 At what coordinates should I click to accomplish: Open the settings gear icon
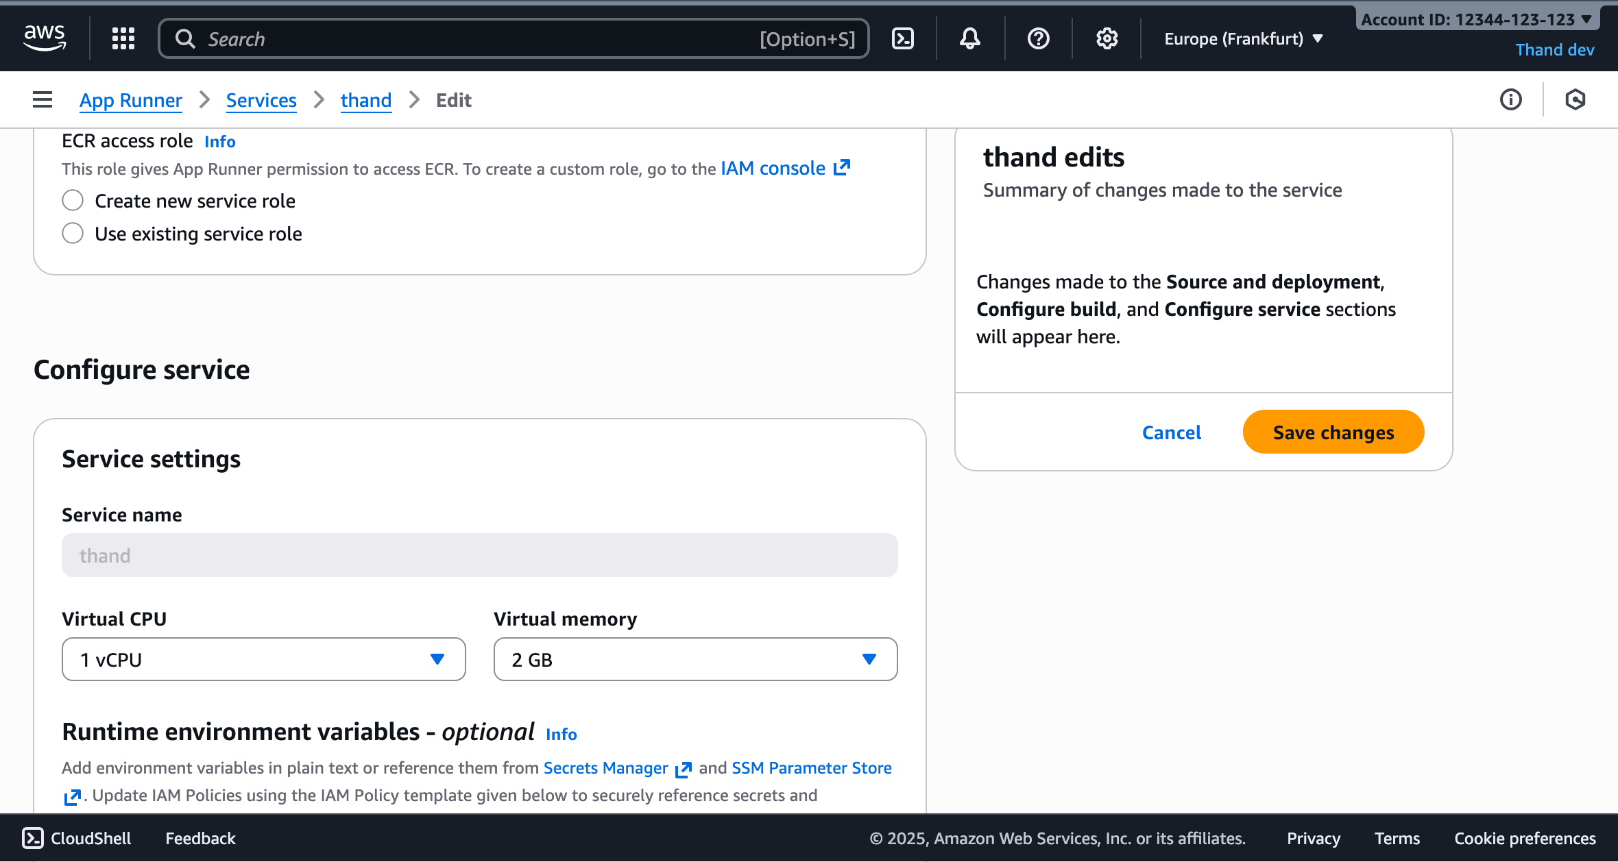pos(1107,39)
